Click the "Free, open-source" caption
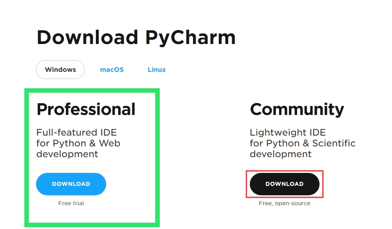 click(x=284, y=203)
